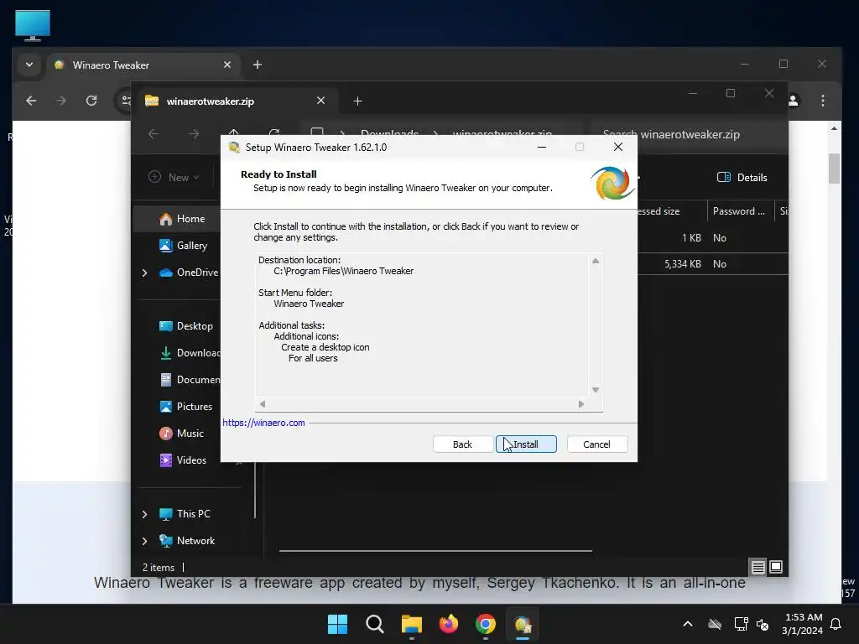The width and height of the screenshot is (859, 644).
Task: Open the https://winaero.com link
Action: [263, 423]
